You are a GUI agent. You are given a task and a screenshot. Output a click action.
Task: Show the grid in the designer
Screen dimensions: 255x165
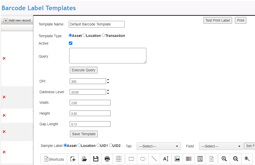click(119, 159)
